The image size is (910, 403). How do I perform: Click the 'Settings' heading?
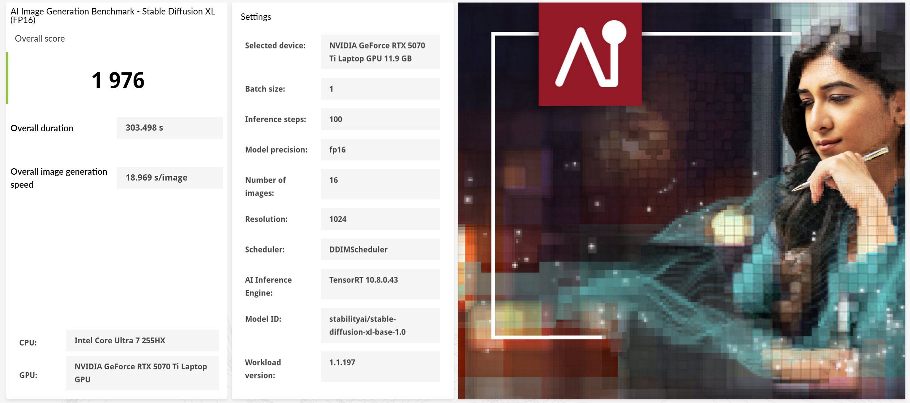pos(256,17)
